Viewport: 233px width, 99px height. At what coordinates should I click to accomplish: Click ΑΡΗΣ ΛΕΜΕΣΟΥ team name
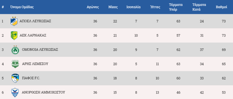pyautogui.click(x=35, y=64)
